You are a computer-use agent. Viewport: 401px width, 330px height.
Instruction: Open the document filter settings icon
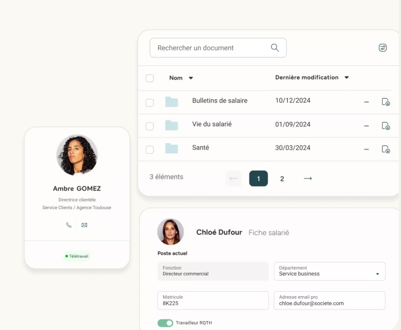[383, 48]
